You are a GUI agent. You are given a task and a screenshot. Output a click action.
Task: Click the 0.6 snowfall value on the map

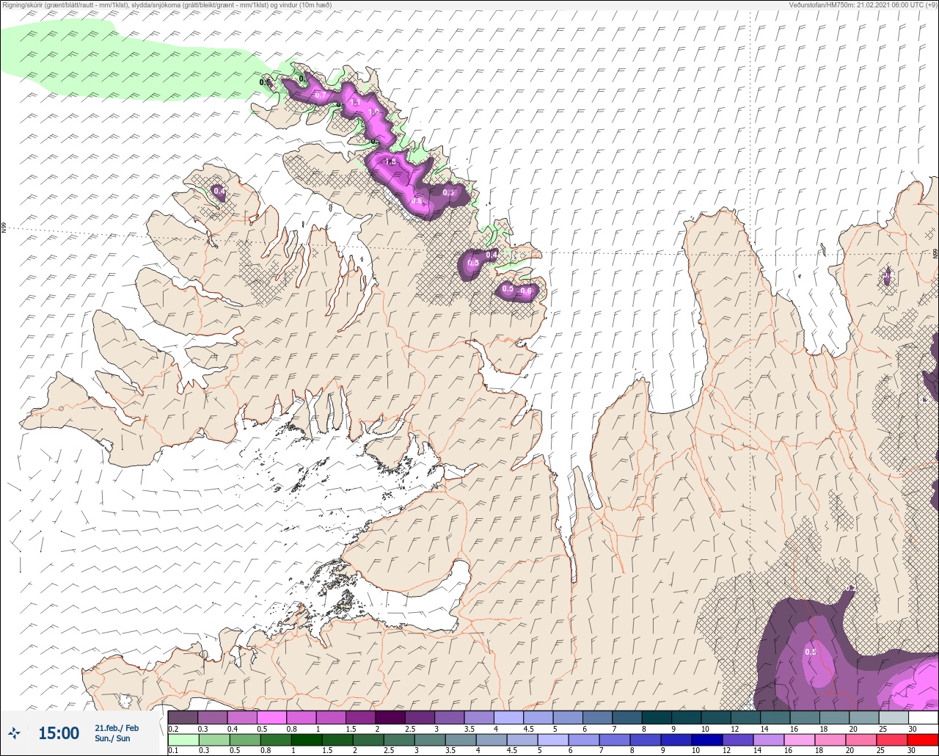click(x=526, y=291)
